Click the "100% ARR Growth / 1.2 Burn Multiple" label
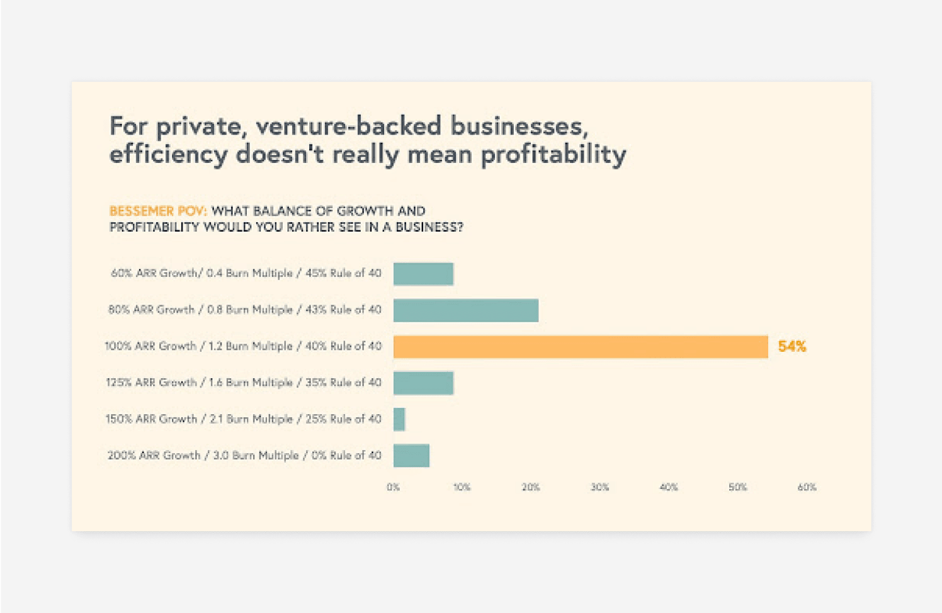Viewport: 942px width, 613px height. [x=243, y=346]
